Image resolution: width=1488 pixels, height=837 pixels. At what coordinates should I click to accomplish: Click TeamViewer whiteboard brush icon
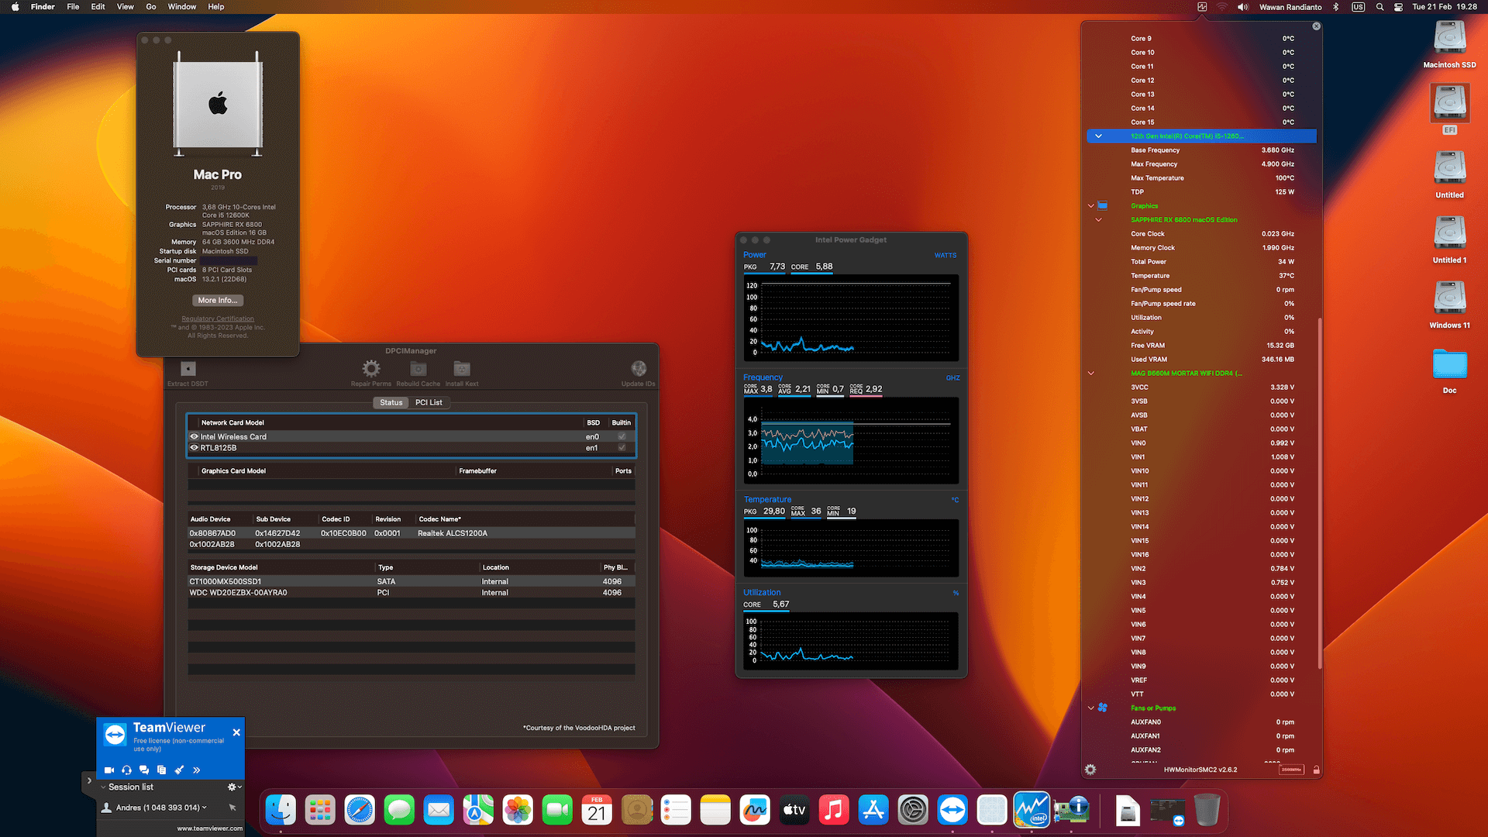[x=179, y=770]
